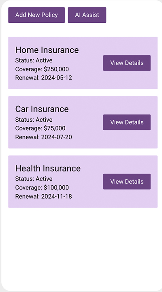View details of Car Insurance policy
162x292 pixels.
[127, 122]
